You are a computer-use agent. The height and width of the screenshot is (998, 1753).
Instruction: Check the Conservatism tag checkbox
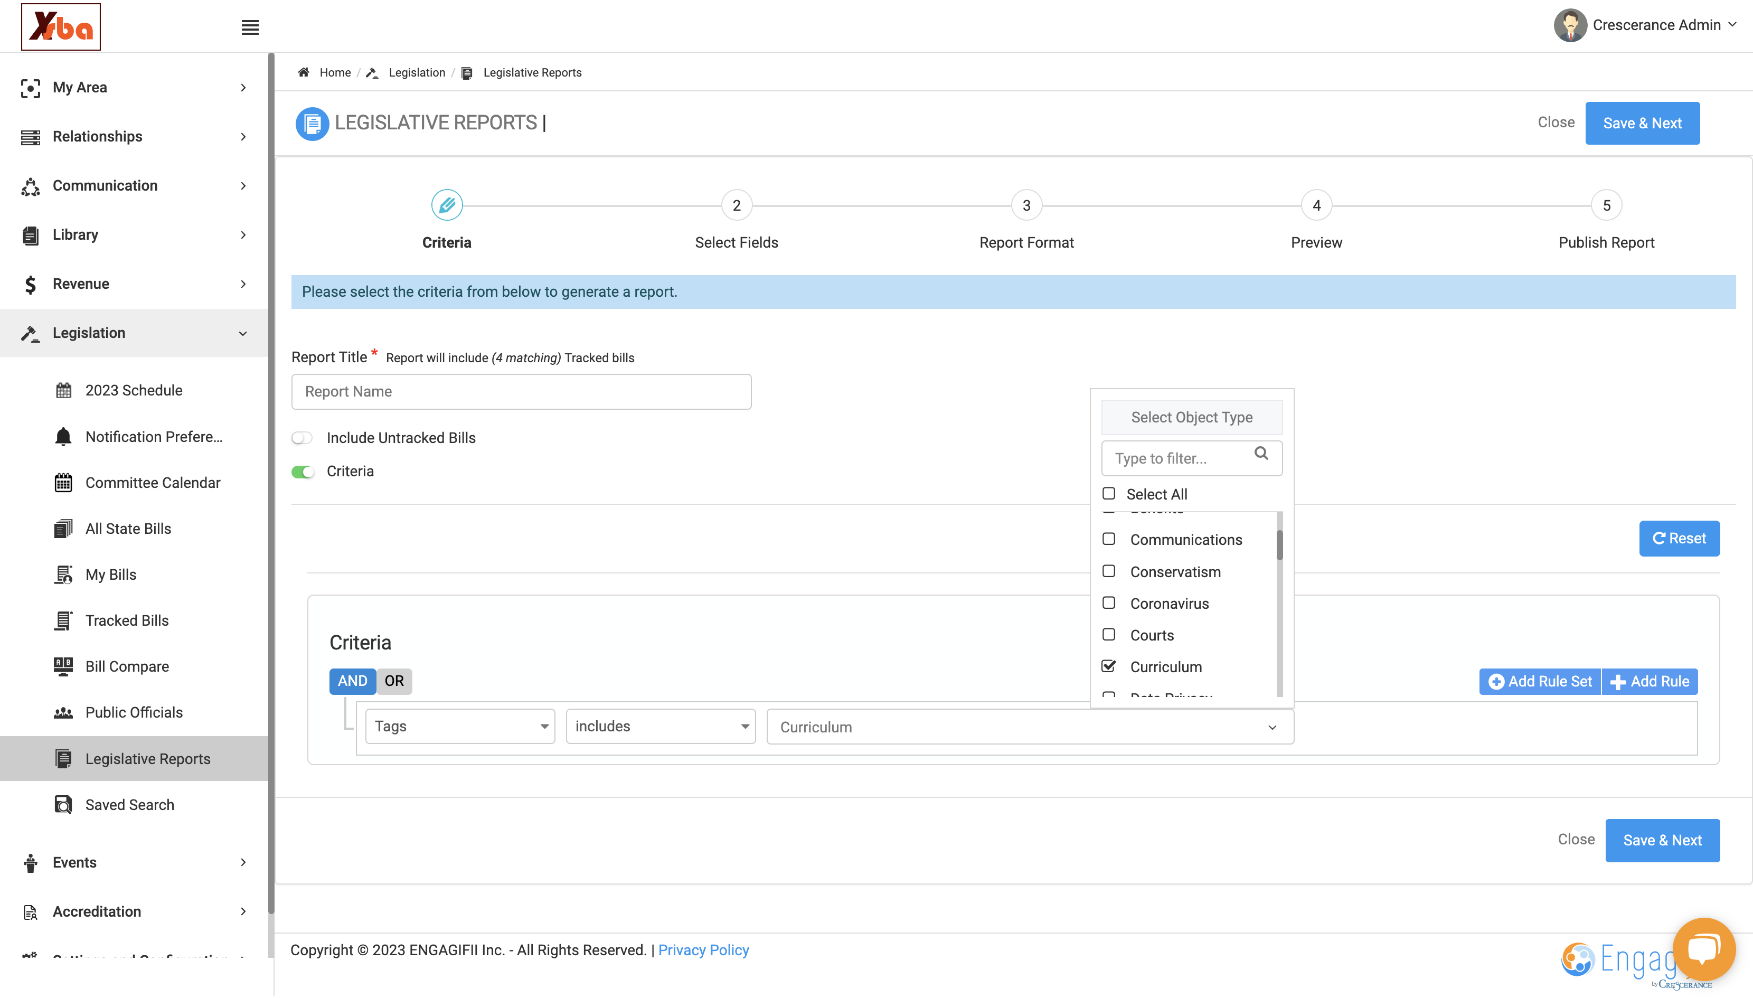coord(1109,571)
